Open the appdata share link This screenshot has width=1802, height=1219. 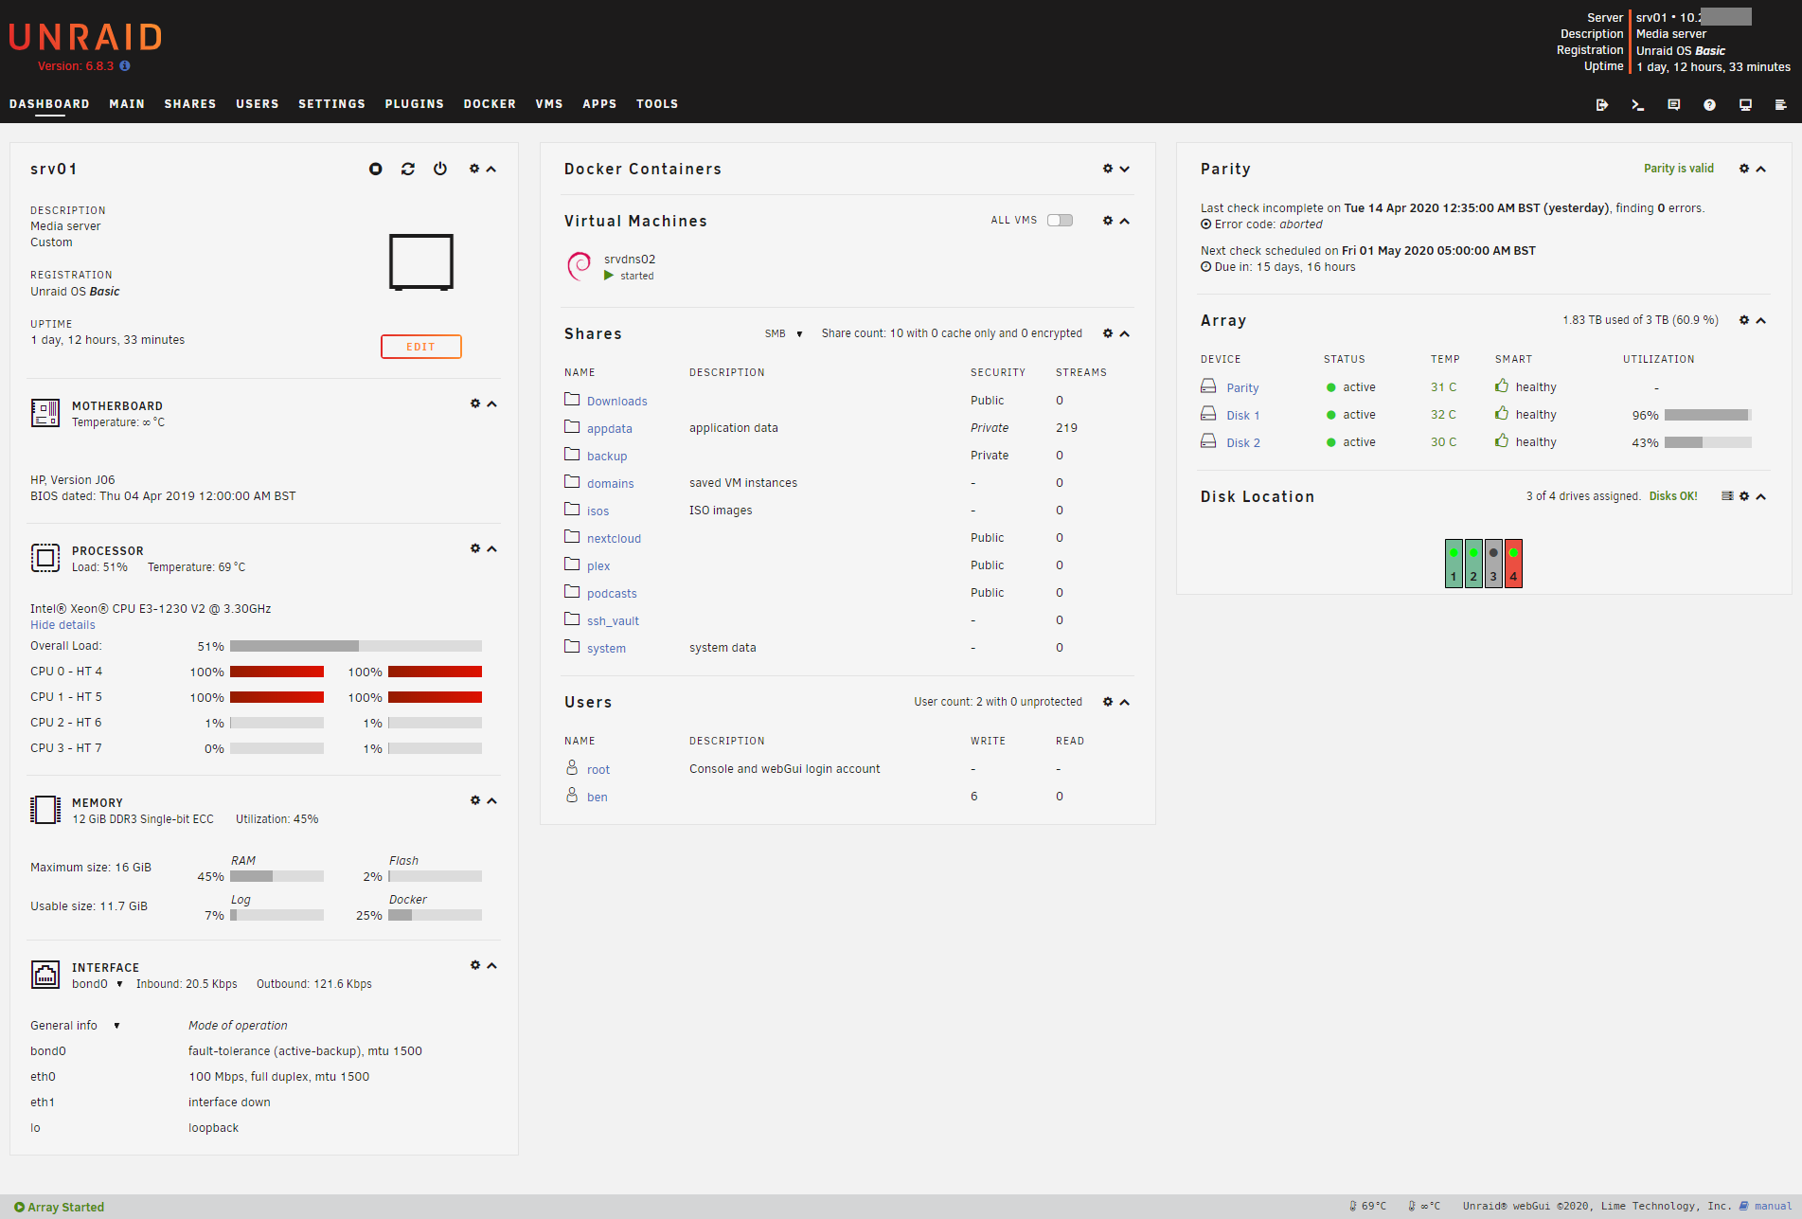coord(609,429)
